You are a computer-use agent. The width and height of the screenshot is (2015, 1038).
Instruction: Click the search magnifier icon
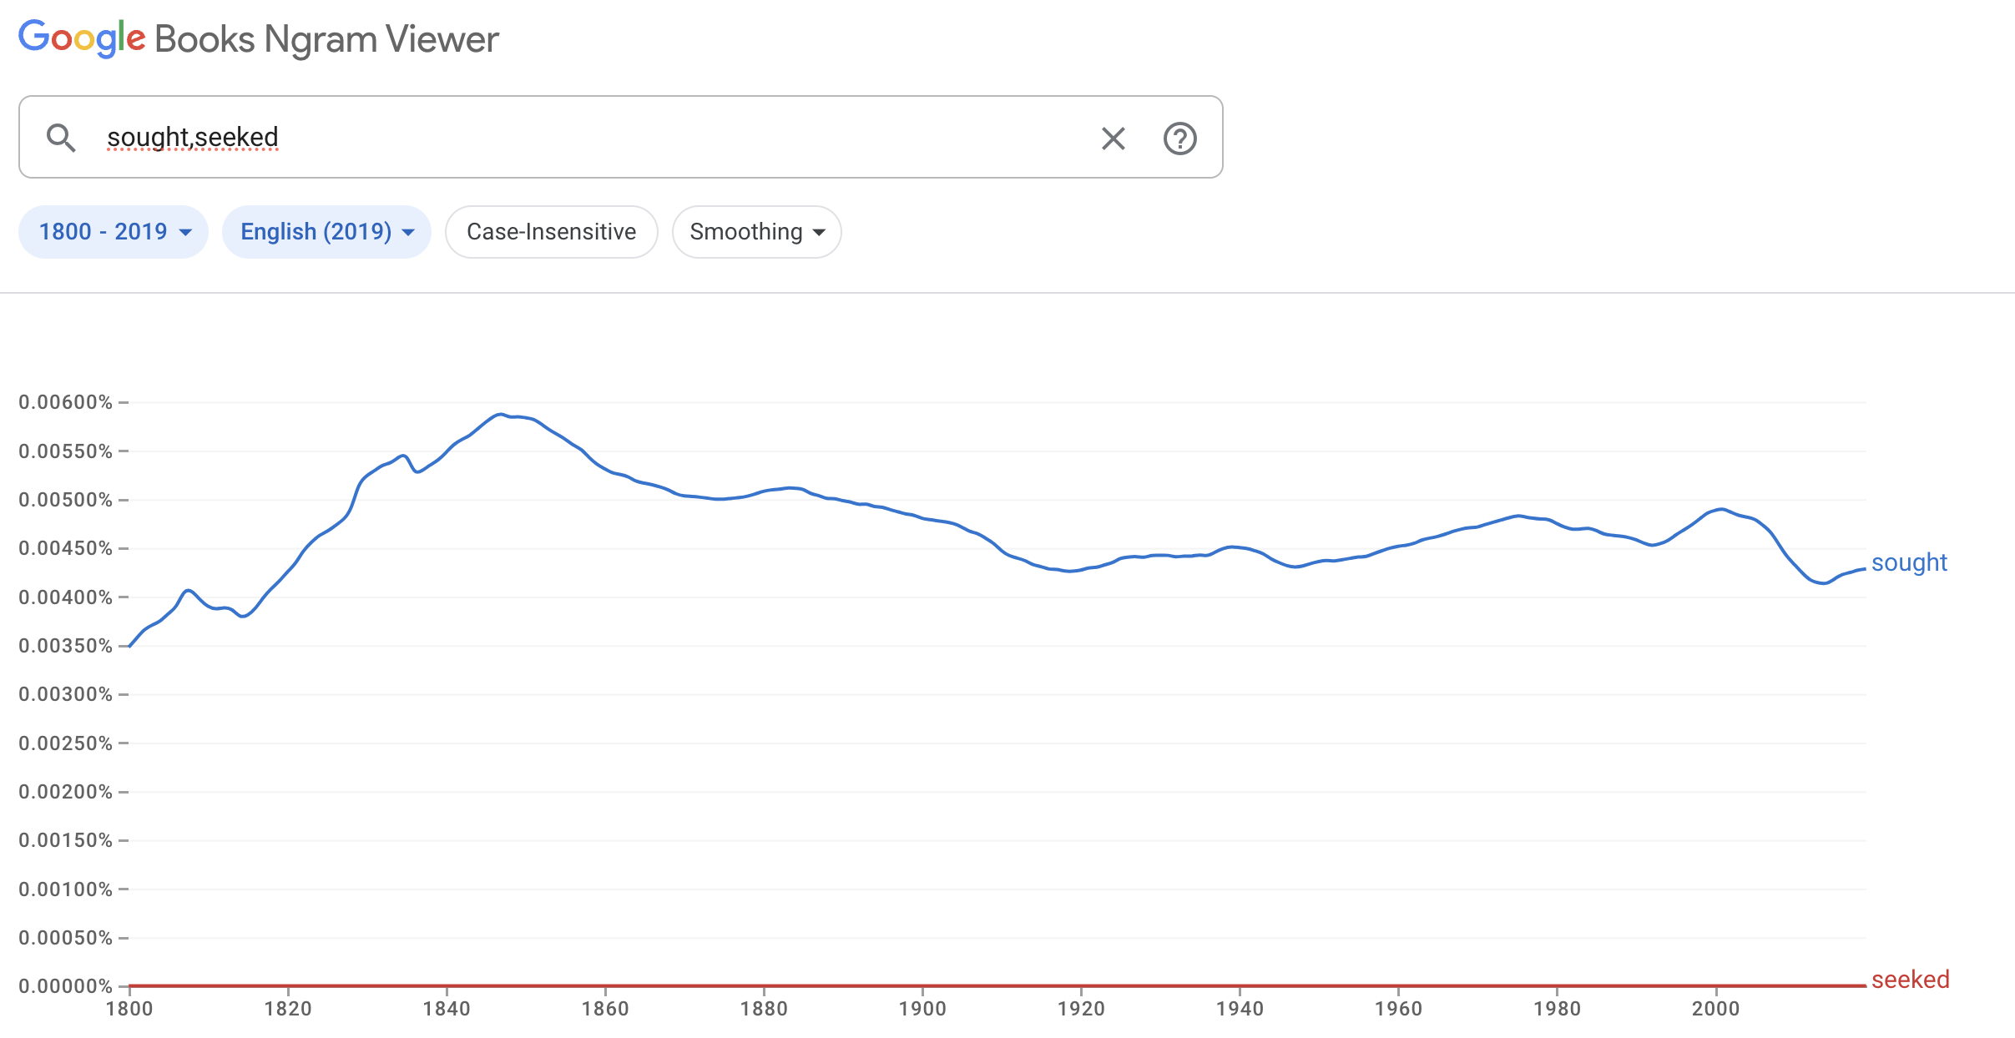[x=61, y=138]
